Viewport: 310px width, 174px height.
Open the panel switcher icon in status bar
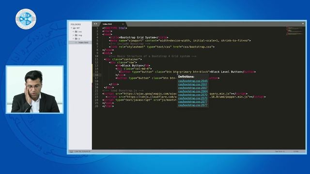tap(71, 151)
